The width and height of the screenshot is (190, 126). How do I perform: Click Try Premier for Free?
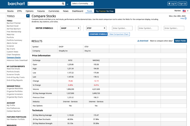pos(104,11)
